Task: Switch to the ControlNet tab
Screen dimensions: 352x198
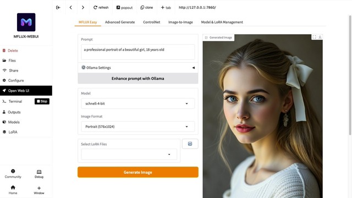Action: pyautogui.click(x=152, y=22)
